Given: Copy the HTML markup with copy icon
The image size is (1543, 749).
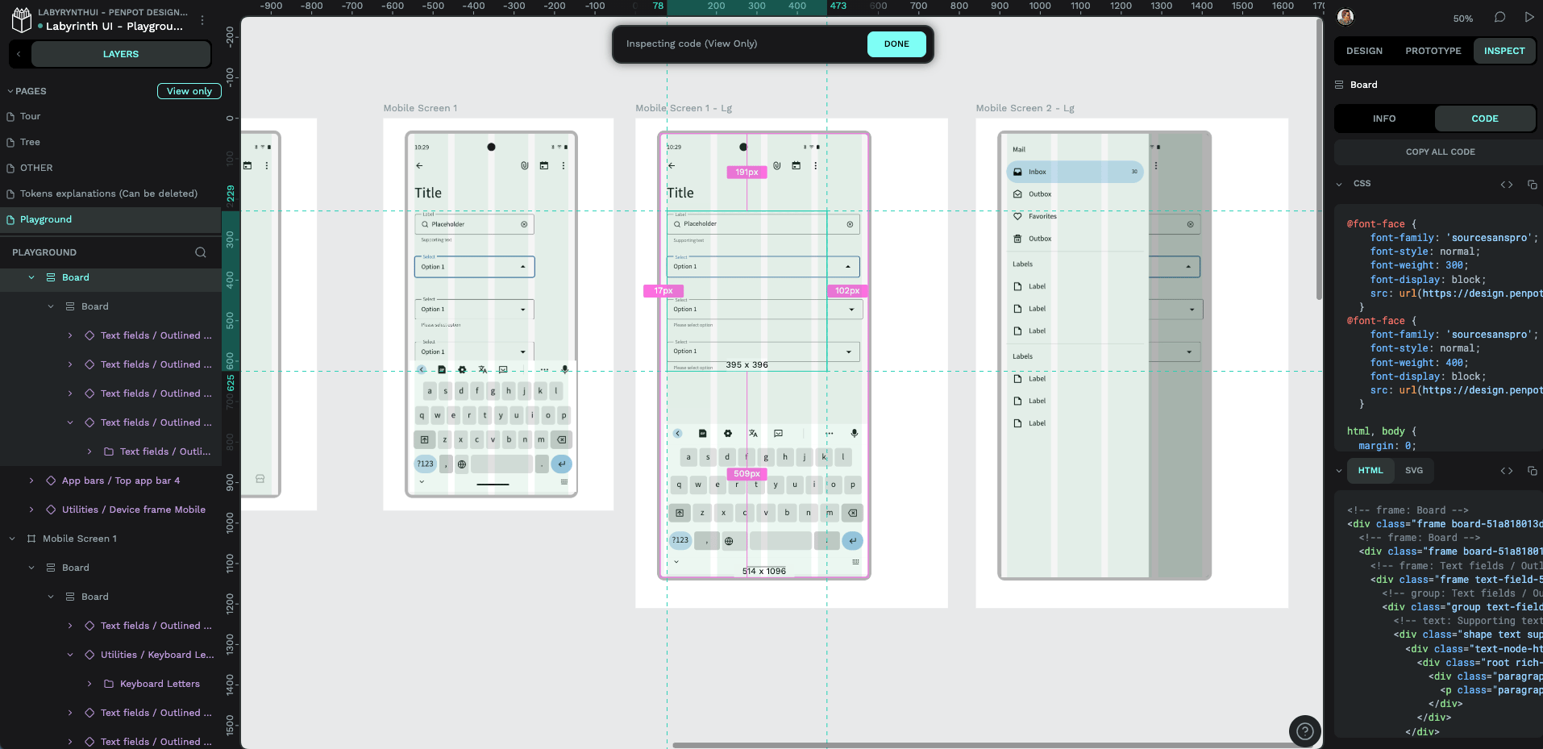Looking at the screenshot, I should [x=1532, y=471].
